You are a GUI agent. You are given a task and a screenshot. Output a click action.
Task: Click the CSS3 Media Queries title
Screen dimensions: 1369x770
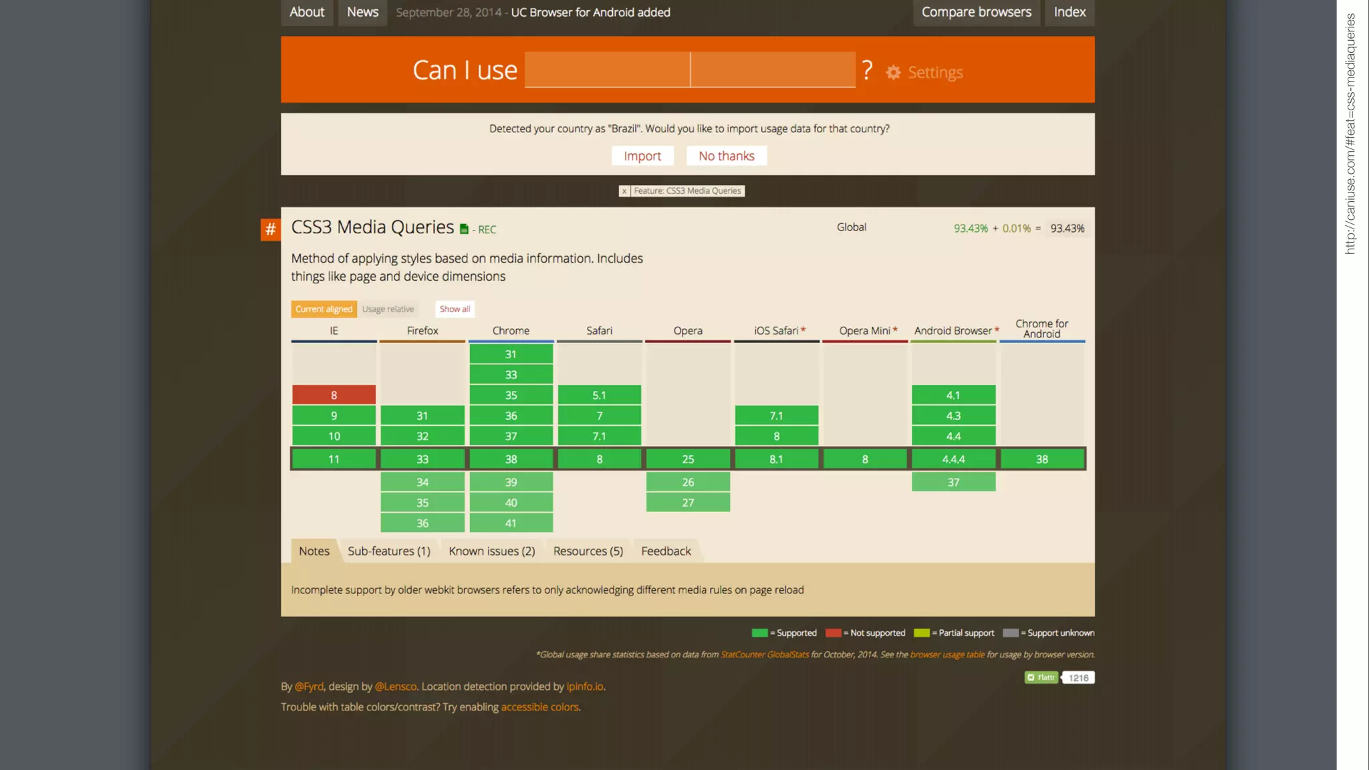tap(373, 227)
